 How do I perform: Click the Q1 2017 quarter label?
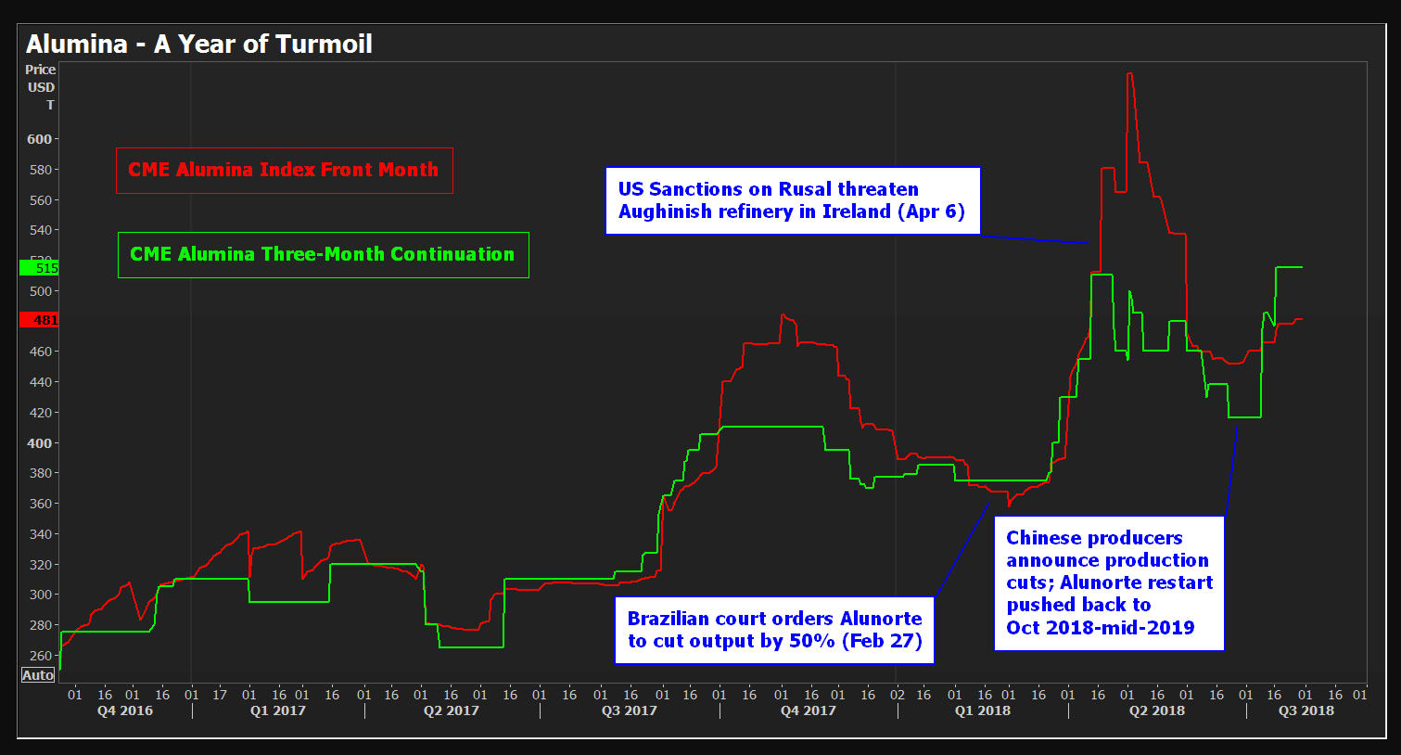[x=277, y=710]
